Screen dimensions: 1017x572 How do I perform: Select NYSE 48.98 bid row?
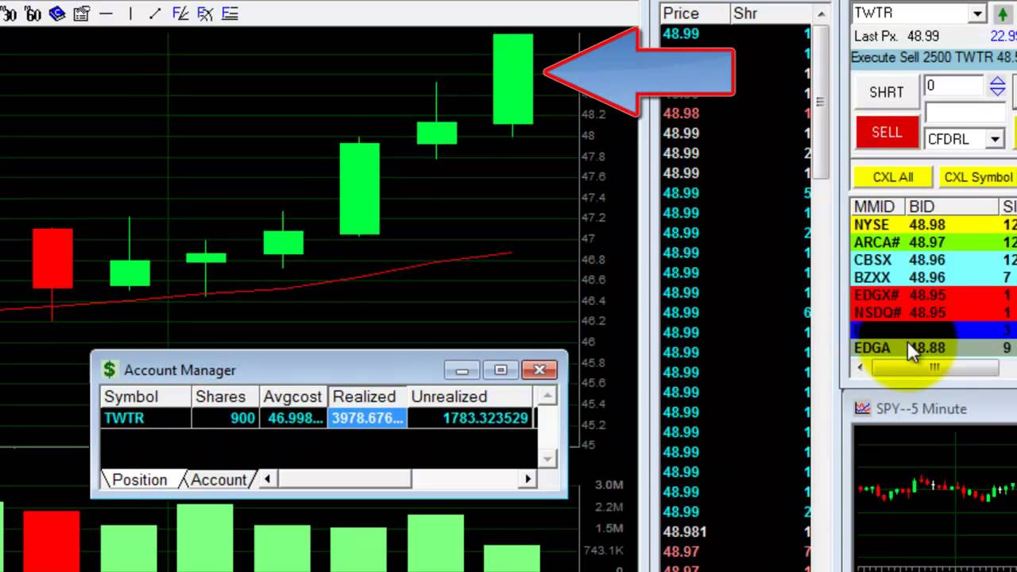[x=934, y=225]
